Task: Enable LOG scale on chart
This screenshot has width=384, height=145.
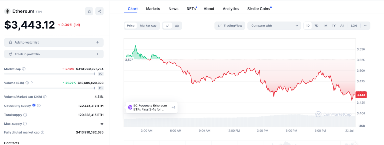Action: coord(354,25)
